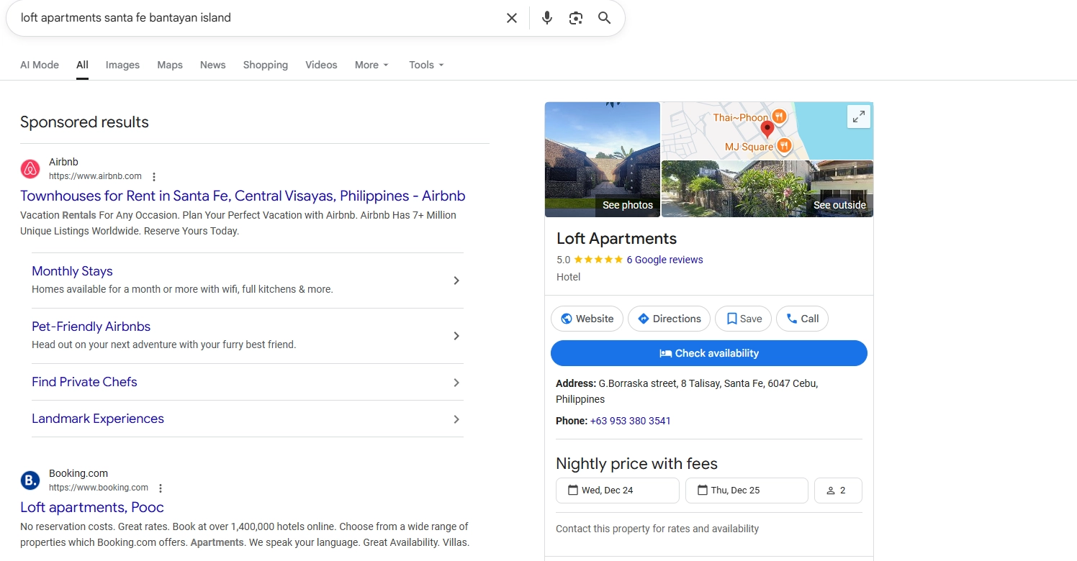This screenshot has width=1077, height=561.
Task: Change the check-in date Wed, Dec 24
Action: point(617,491)
